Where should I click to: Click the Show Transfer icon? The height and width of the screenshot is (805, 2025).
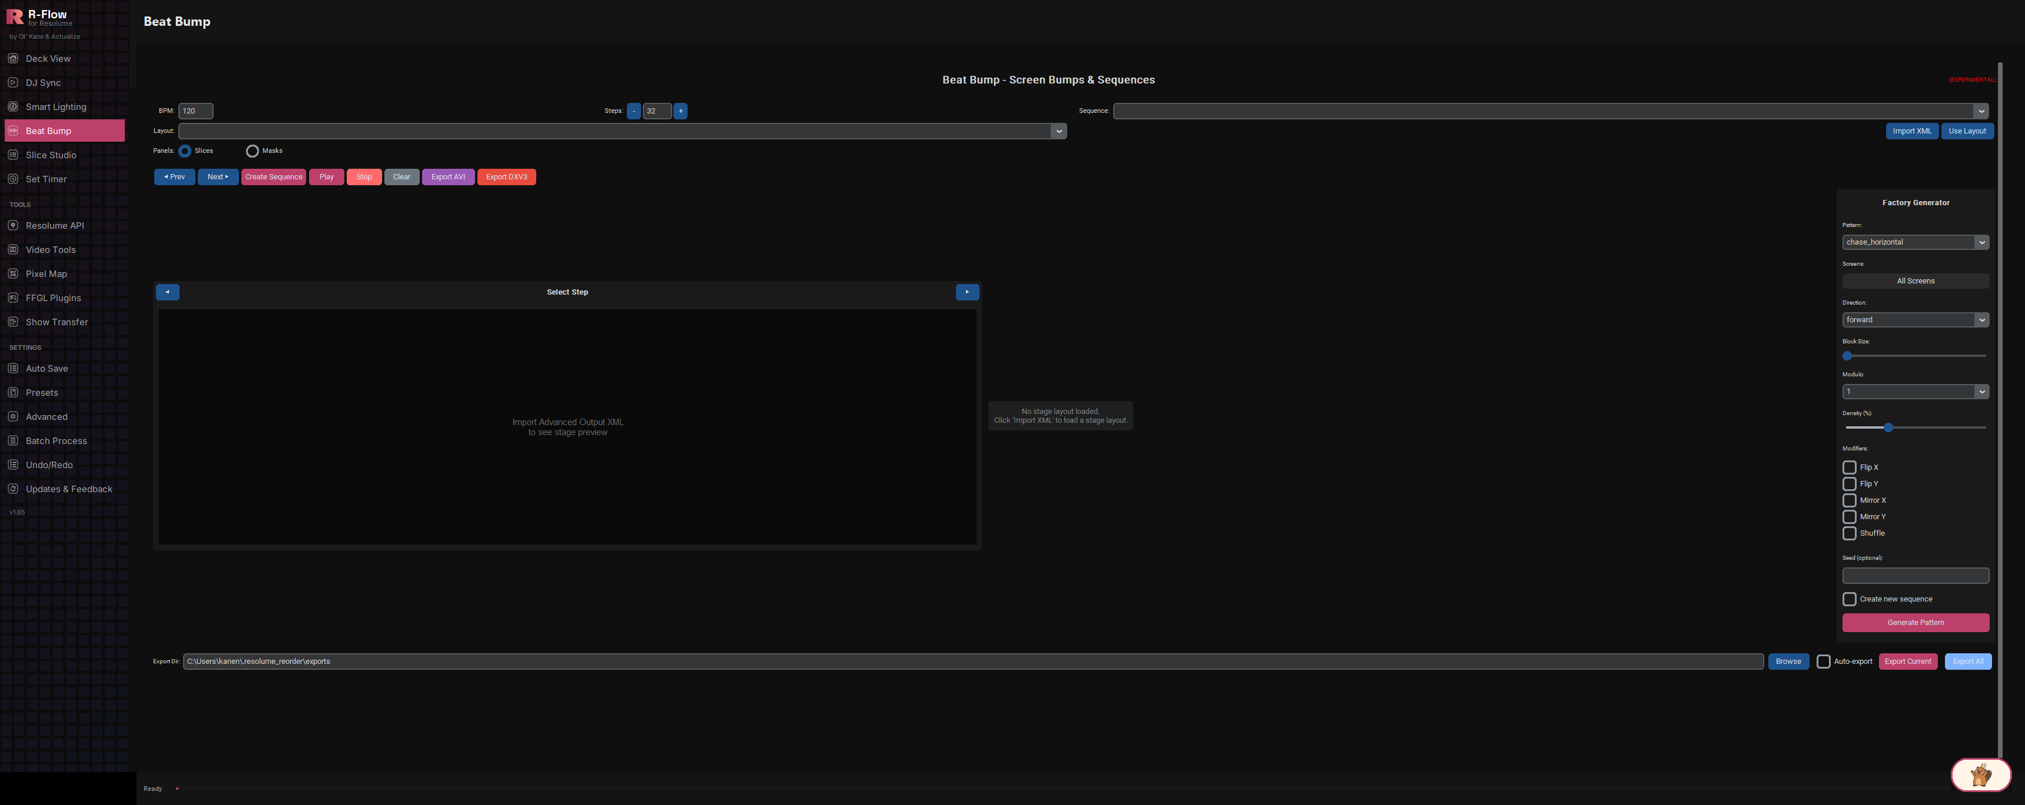pos(12,322)
